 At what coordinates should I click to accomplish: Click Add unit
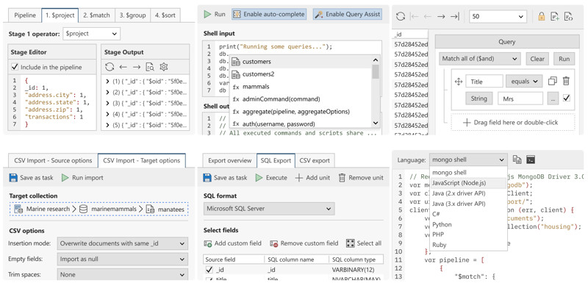(x=312, y=177)
